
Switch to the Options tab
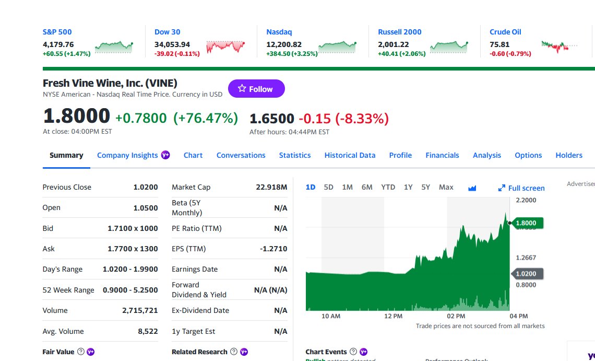[528, 155]
